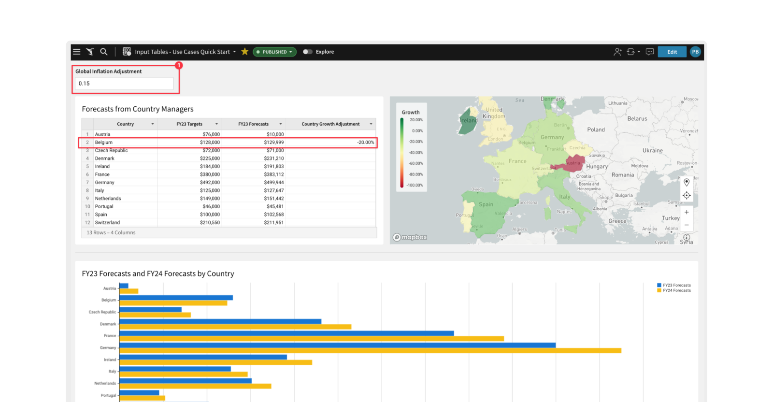Open the comments speech bubble
Screen dimensions: 773x402
tap(650, 52)
